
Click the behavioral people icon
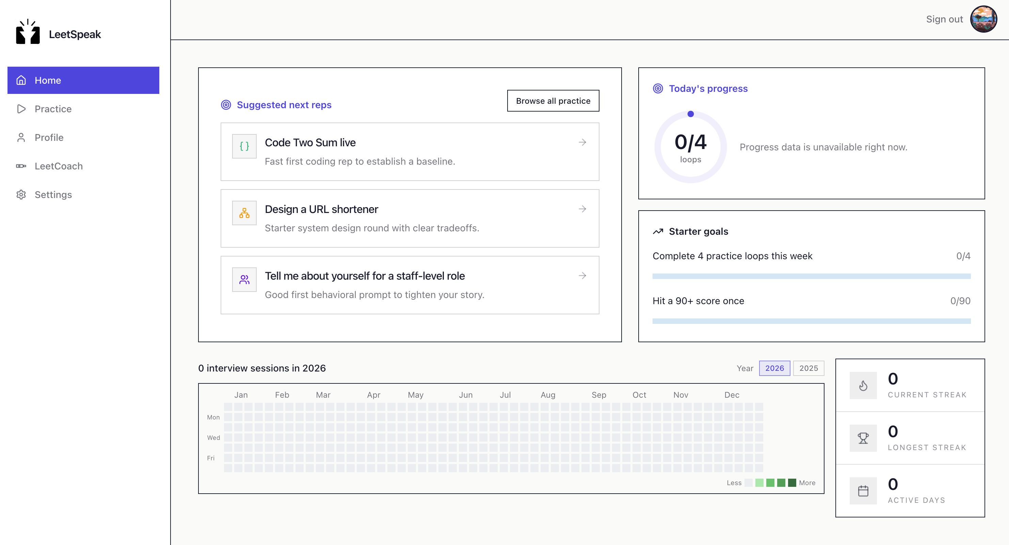(x=244, y=280)
